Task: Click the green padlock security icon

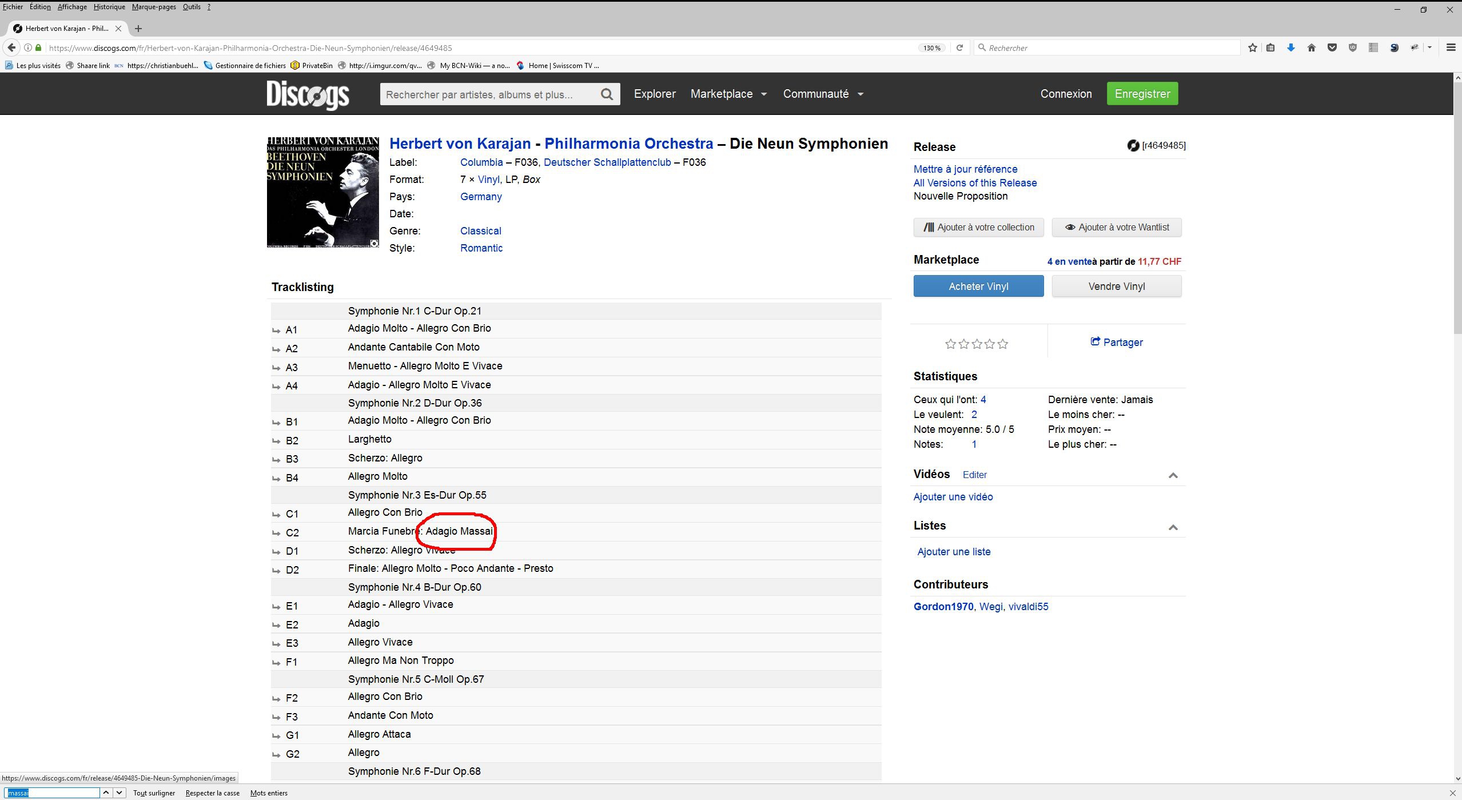Action: click(38, 47)
